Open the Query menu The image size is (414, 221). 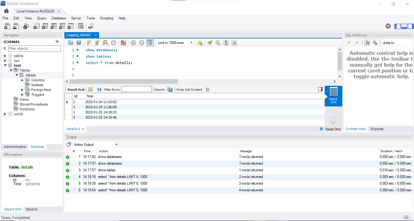tap(42, 18)
